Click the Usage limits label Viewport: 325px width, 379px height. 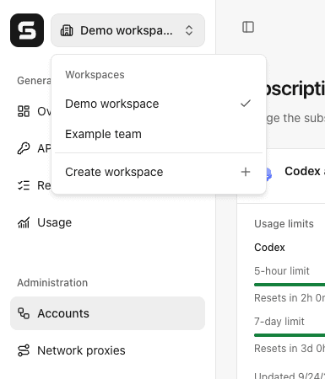coord(284,224)
